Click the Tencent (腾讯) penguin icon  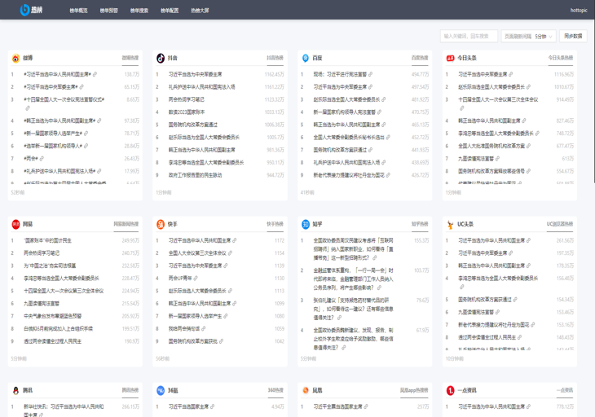click(15, 390)
